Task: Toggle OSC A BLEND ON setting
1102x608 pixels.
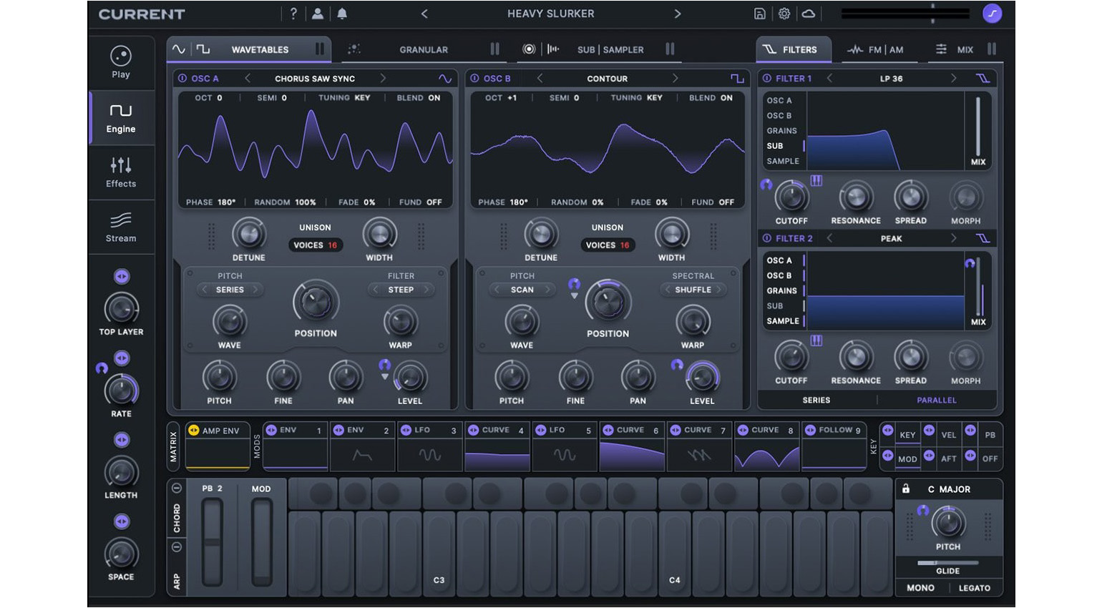Action: [419, 98]
